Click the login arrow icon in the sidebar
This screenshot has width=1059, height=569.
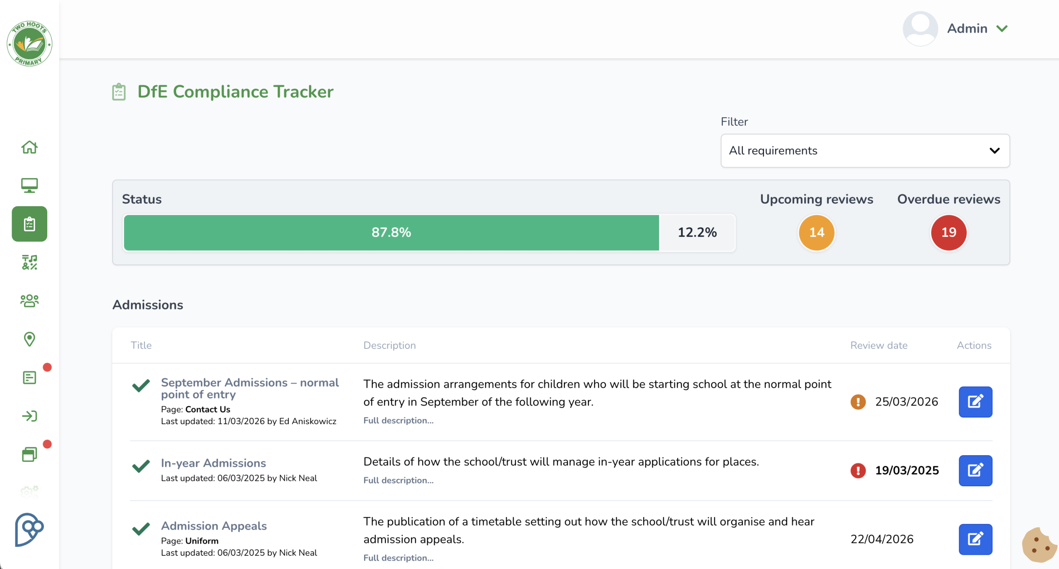[29, 416]
